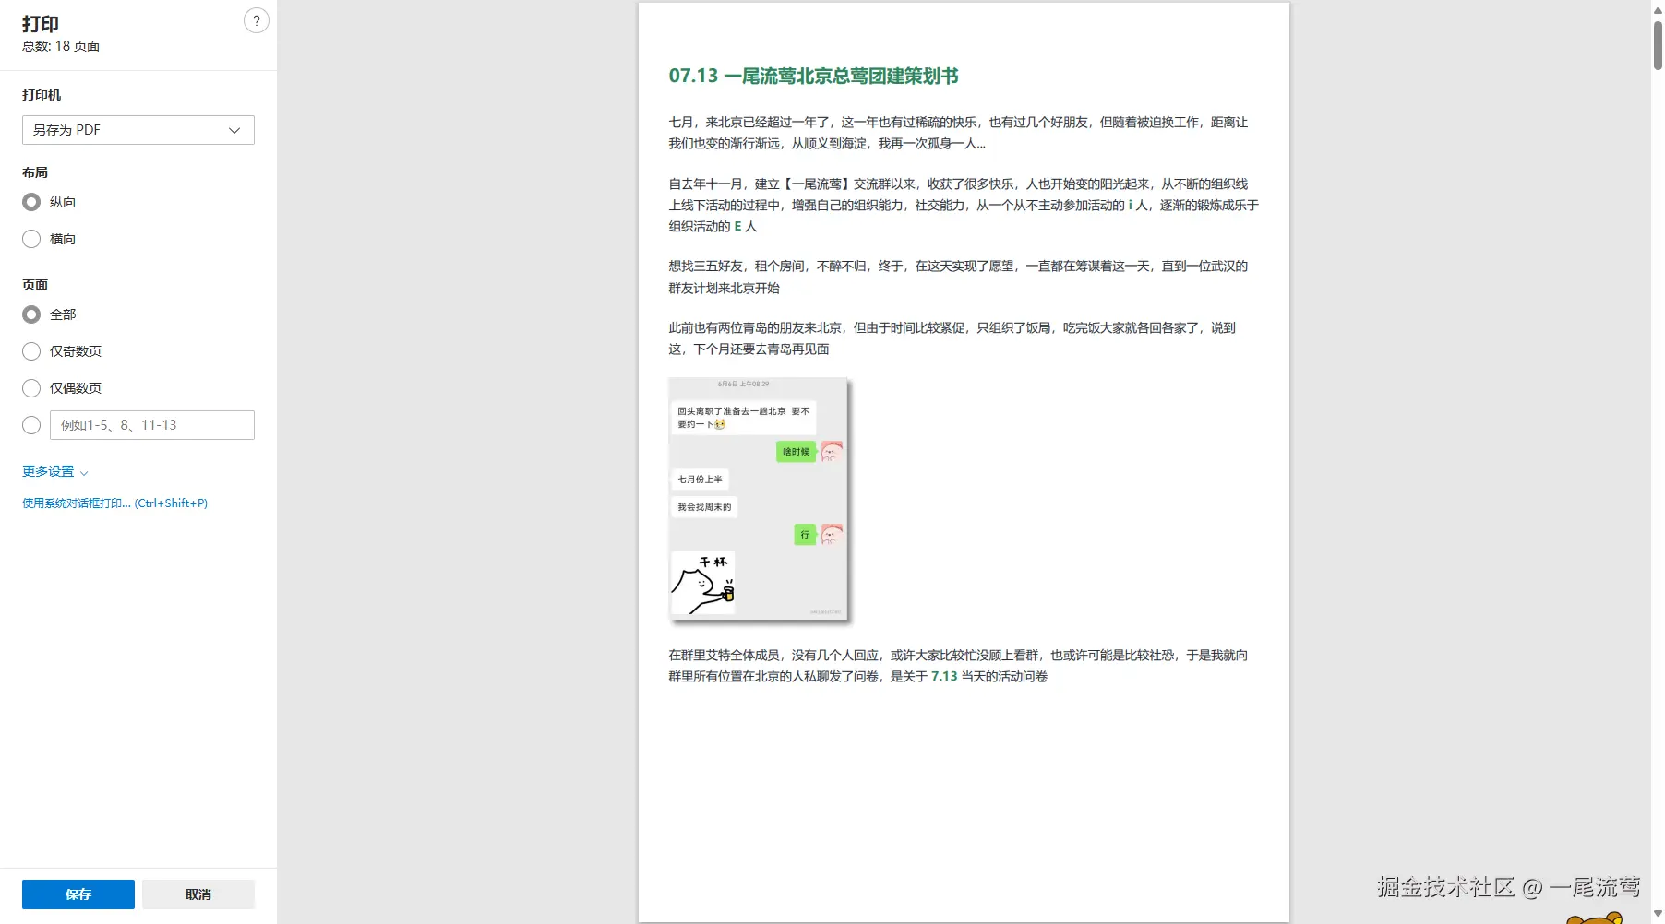Select 纵向 portrait layout
The width and height of the screenshot is (1665, 924).
(x=31, y=202)
